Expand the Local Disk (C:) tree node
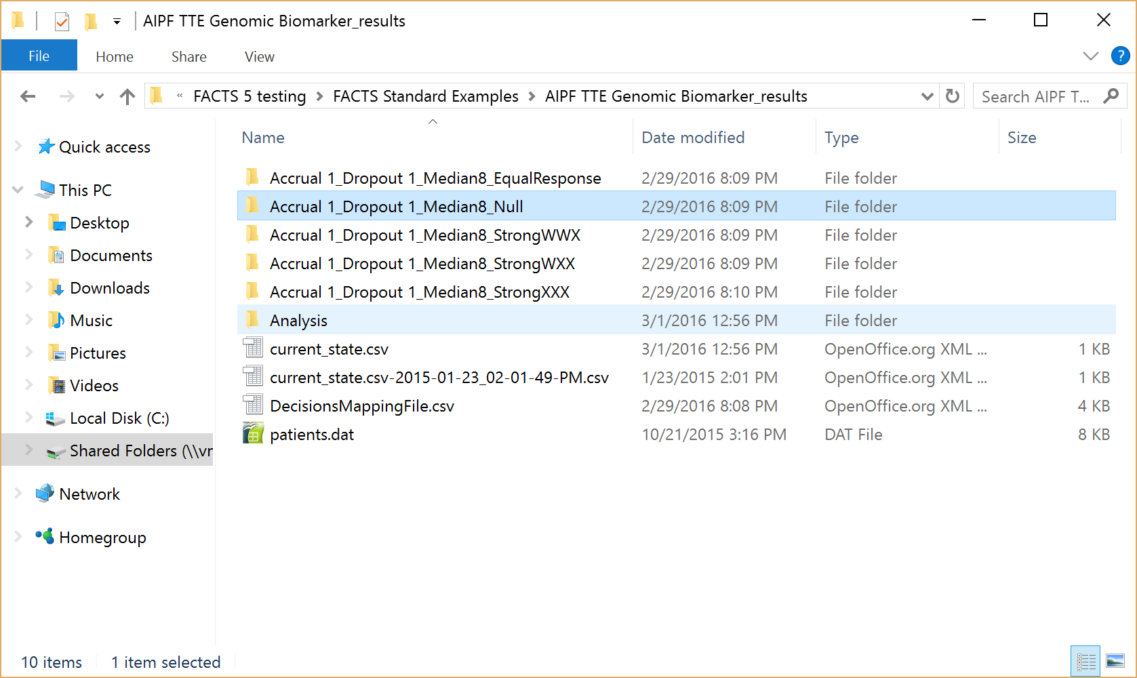 29,418
